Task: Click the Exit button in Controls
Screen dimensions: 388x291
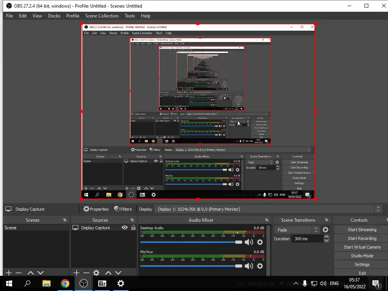Action: coord(362,273)
